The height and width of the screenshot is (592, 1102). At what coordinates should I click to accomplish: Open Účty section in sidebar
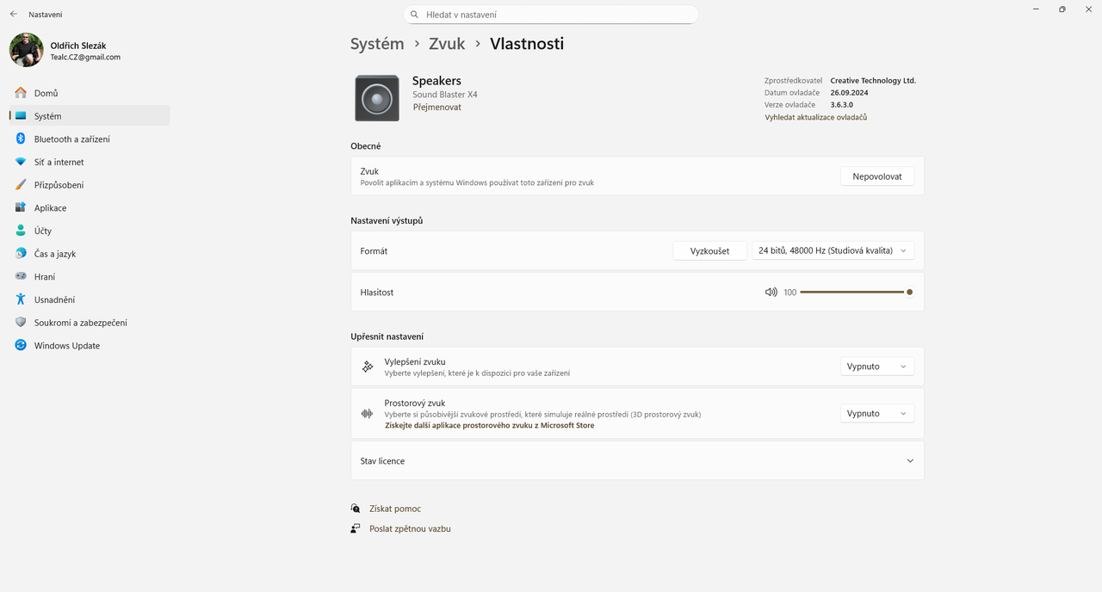click(x=90, y=231)
